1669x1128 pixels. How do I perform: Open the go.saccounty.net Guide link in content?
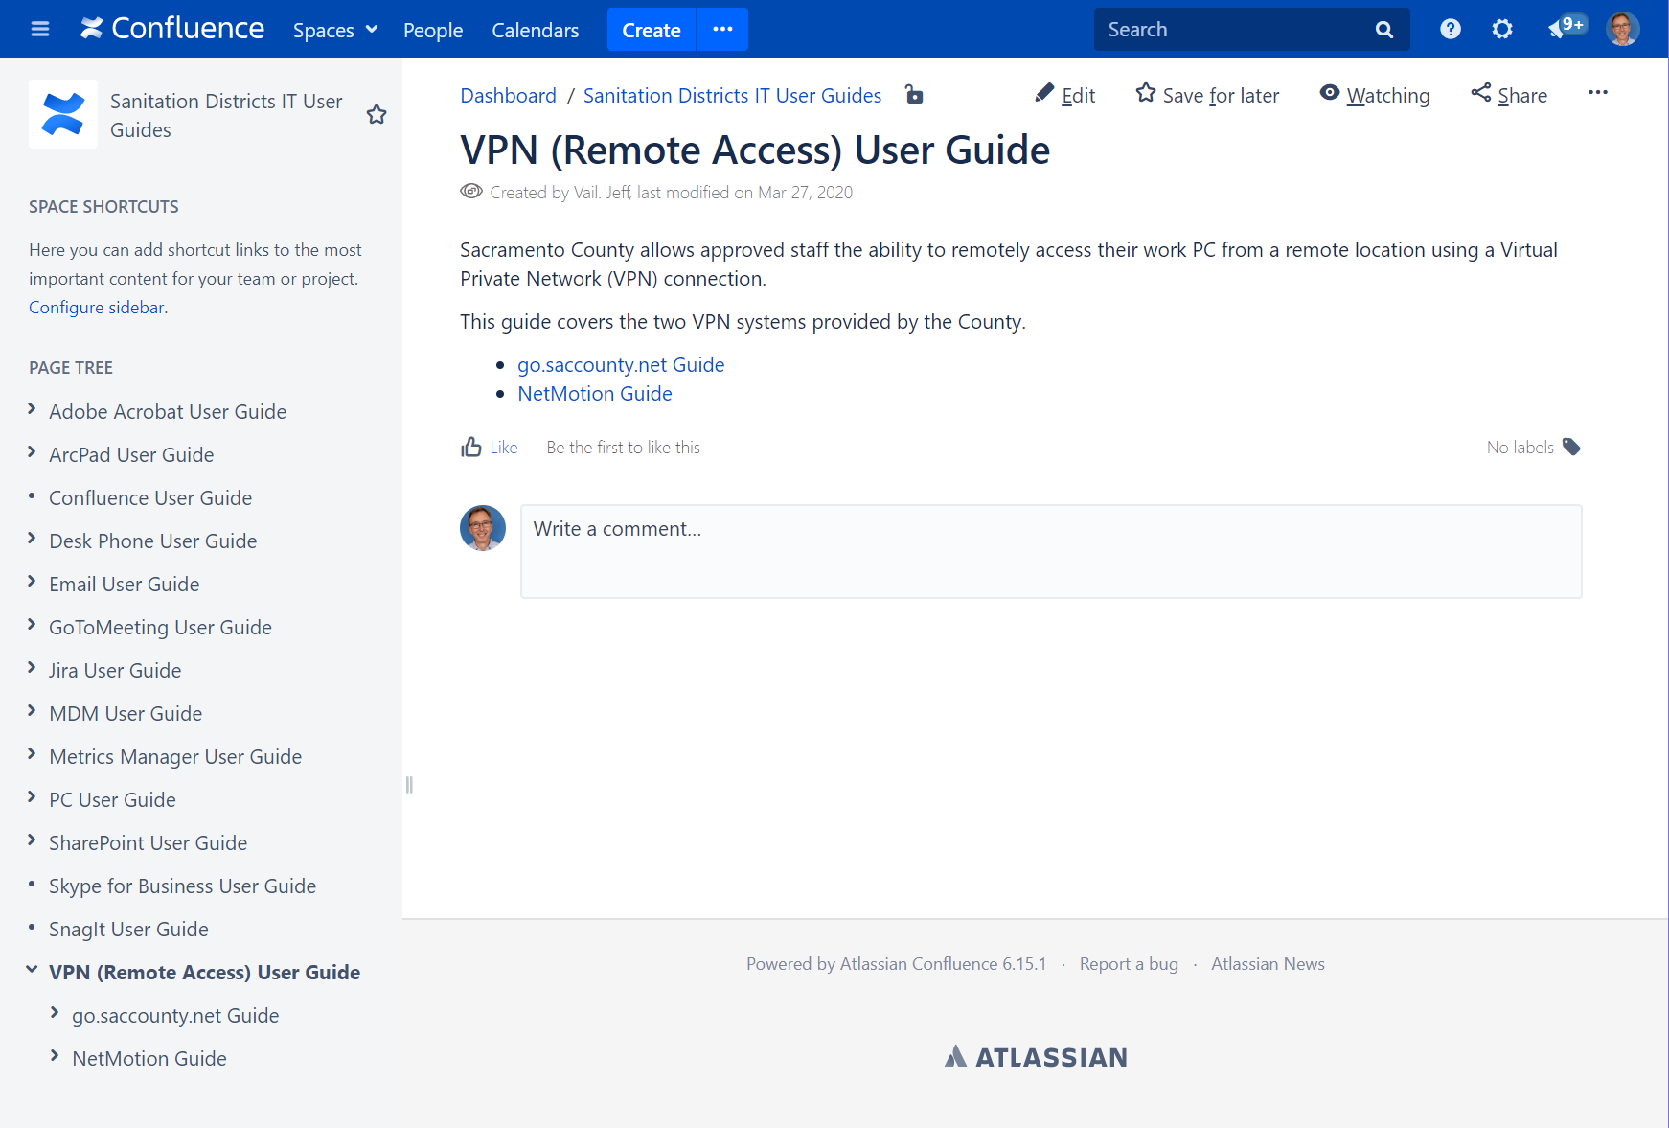tap(621, 365)
